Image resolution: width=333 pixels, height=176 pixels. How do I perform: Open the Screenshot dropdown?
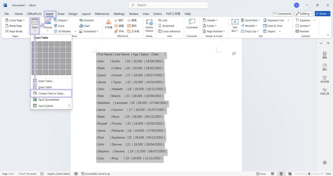pyautogui.click(x=89, y=31)
